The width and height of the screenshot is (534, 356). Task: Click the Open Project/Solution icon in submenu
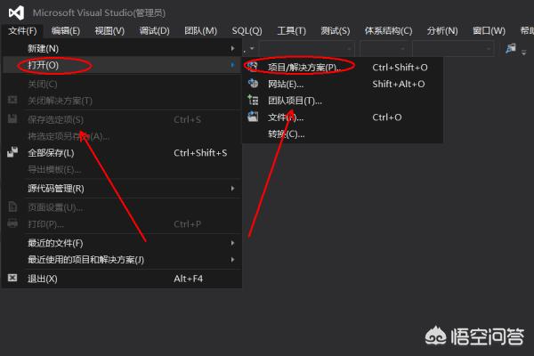pos(253,67)
